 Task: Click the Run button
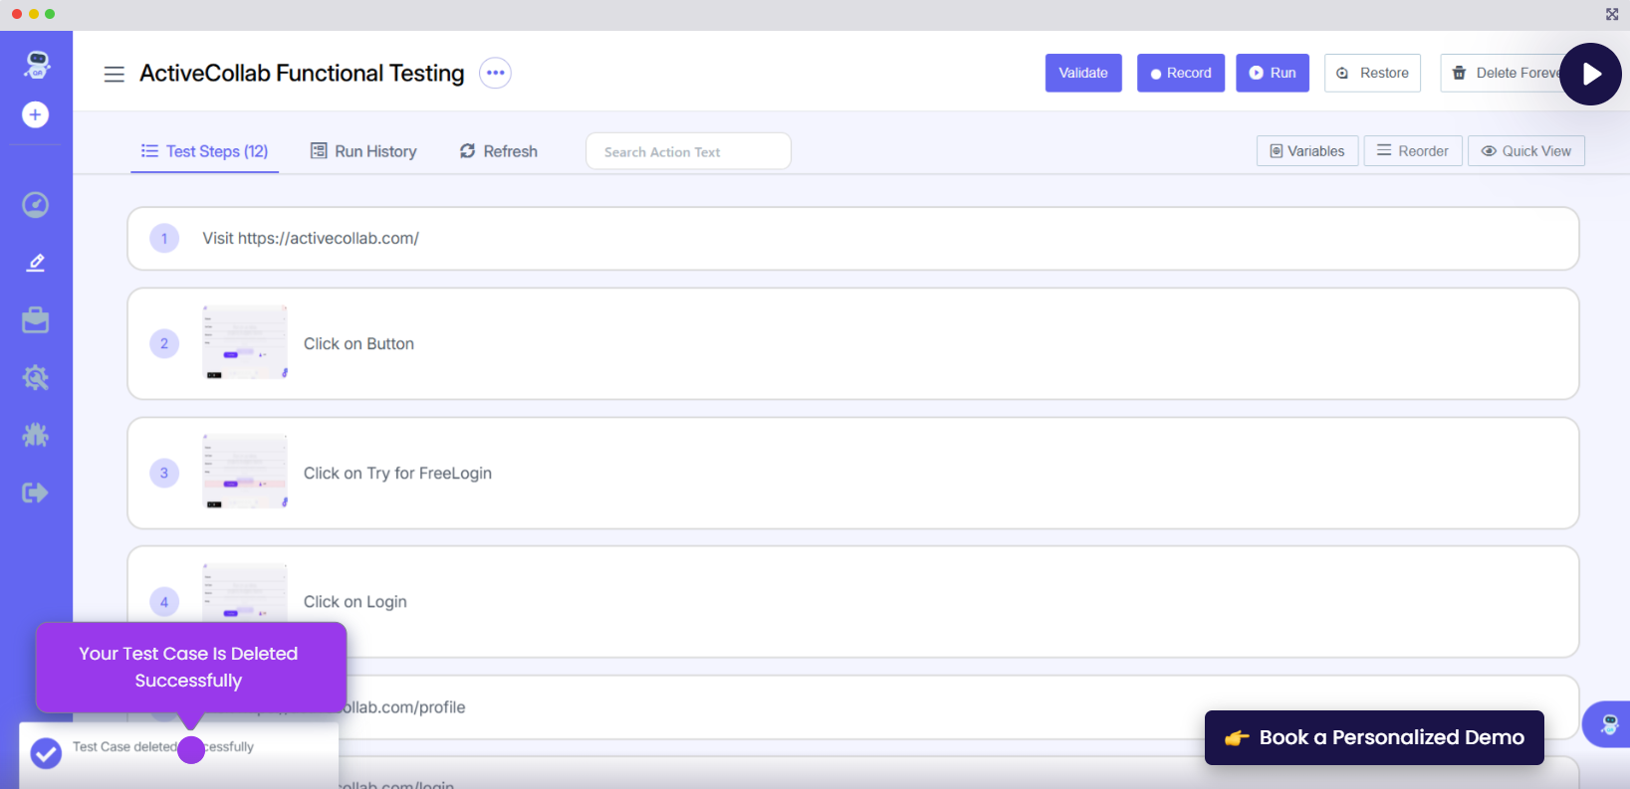coord(1272,73)
